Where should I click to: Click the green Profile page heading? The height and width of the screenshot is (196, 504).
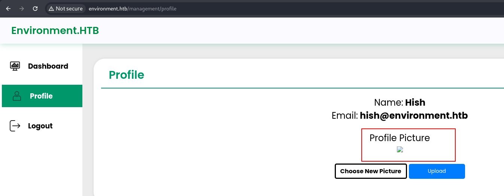pos(126,75)
